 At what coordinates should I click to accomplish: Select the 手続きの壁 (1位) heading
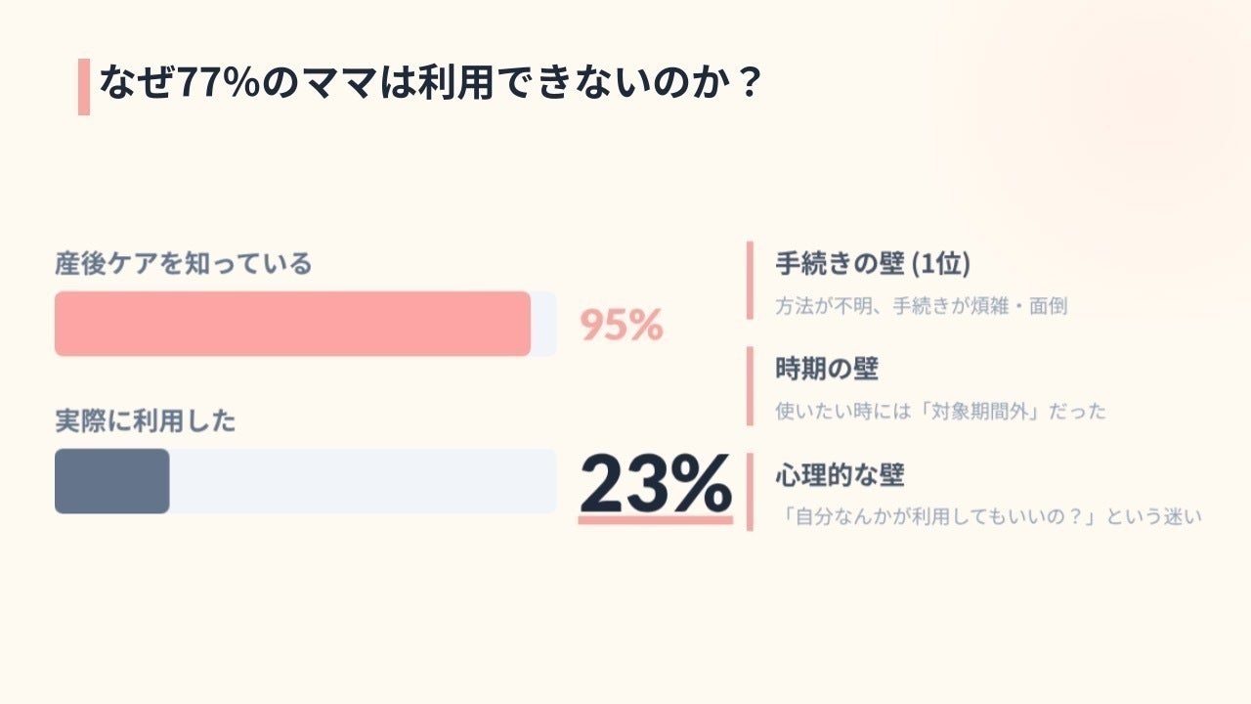pyautogui.click(x=872, y=263)
